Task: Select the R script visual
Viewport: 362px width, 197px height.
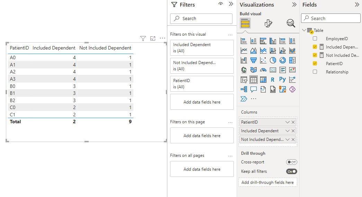Action: click(x=273, y=80)
